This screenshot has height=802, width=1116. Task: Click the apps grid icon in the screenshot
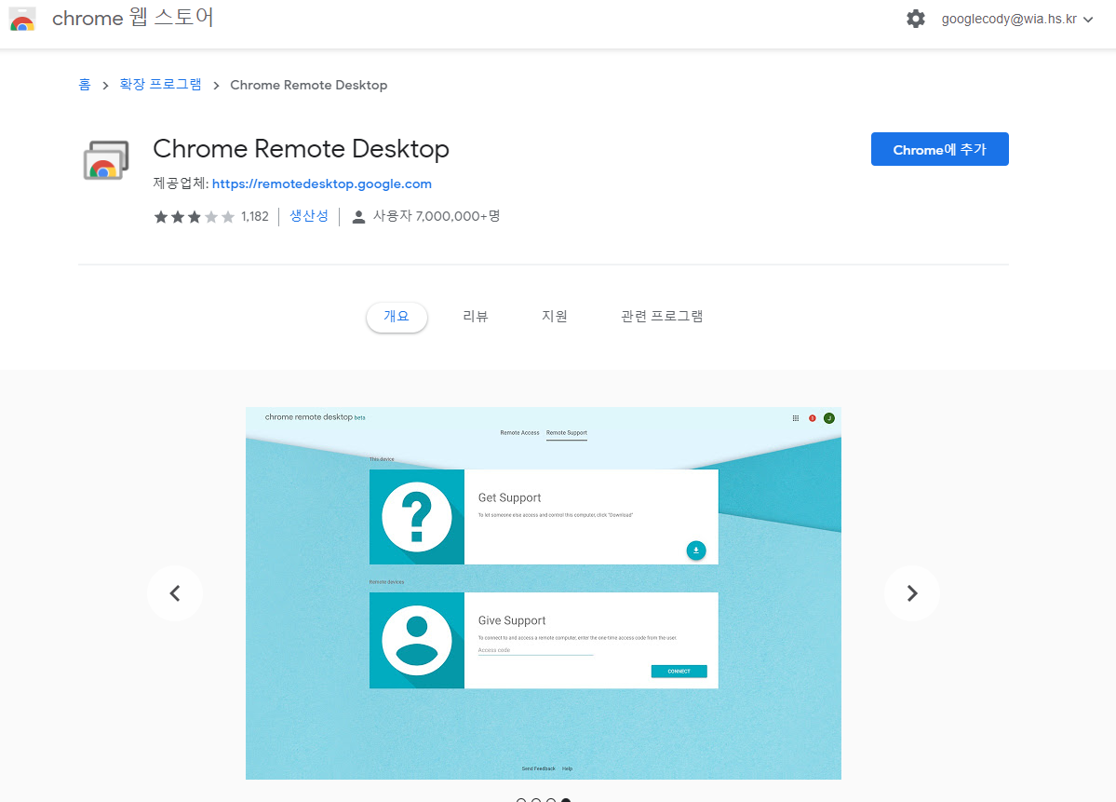[x=796, y=418]
